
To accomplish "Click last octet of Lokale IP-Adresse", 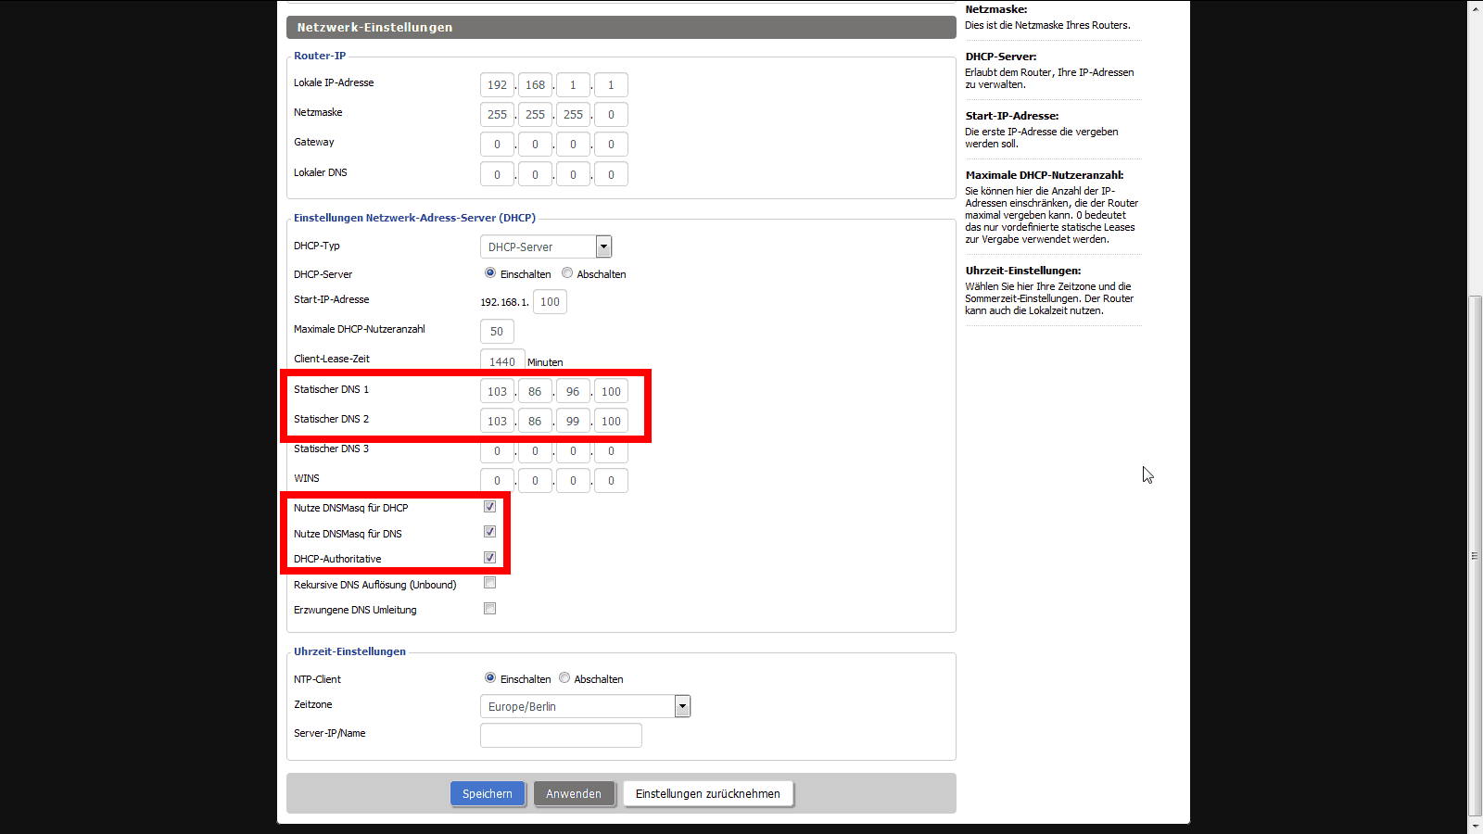I will 611,85.
